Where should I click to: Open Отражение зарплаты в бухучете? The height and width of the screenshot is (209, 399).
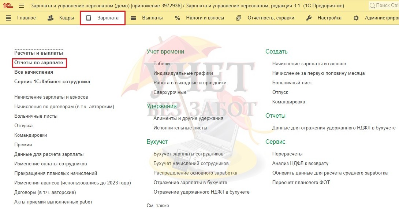[x=190, y=183]
